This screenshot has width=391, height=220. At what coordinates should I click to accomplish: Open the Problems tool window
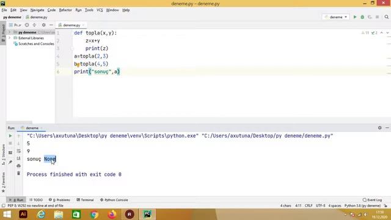tap(59, 200)
